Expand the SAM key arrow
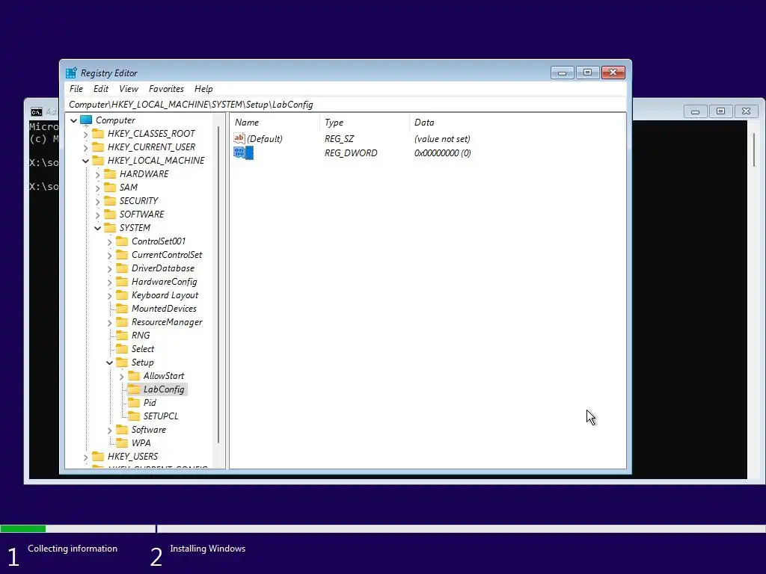766x574 pixels. 98,188
